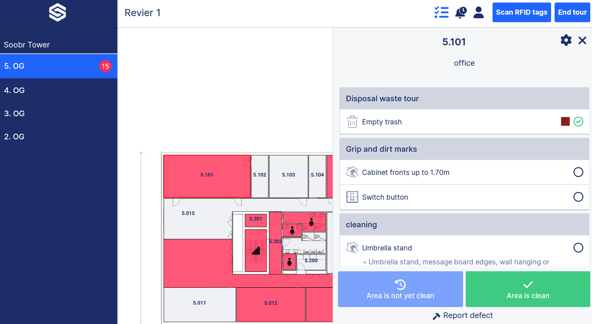Click the dark red color square
Image resolution: width=592 pixels, height=324 pixels.
565,122
